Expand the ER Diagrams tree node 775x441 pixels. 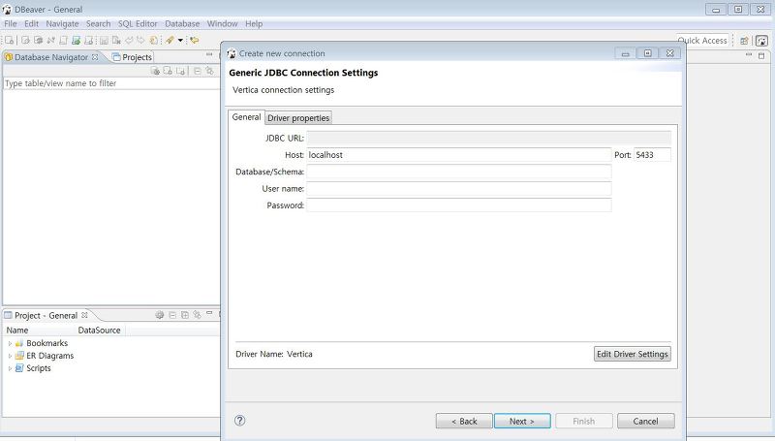pyautogui.click(x=10, y=356)
